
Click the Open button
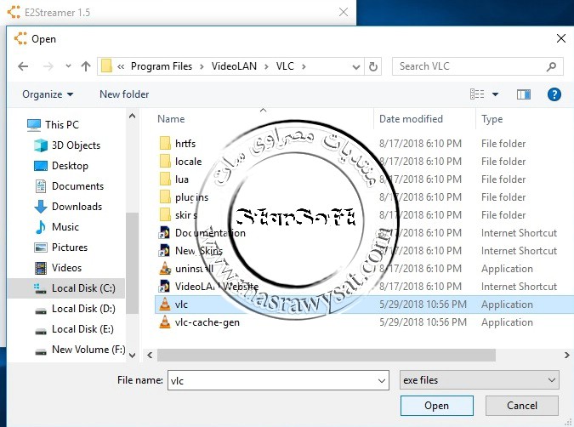[437, 406]
